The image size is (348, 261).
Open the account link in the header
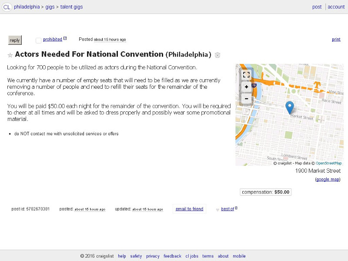pos(336,7)
